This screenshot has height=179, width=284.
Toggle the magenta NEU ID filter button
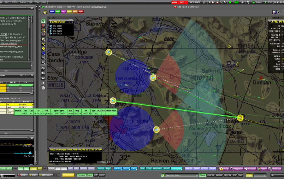tap(63, 12)
